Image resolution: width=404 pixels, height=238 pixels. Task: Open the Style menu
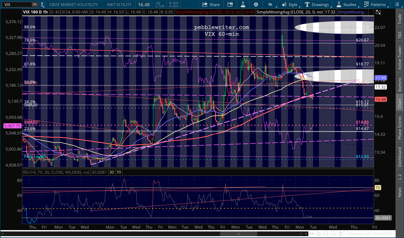(x=290, y=4)
